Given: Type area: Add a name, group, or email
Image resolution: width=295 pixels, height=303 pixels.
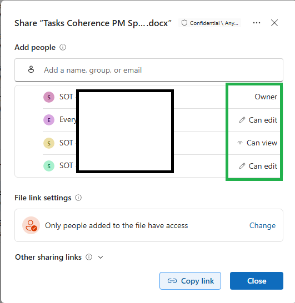Looking at the screenshot, I should point(149,70).
